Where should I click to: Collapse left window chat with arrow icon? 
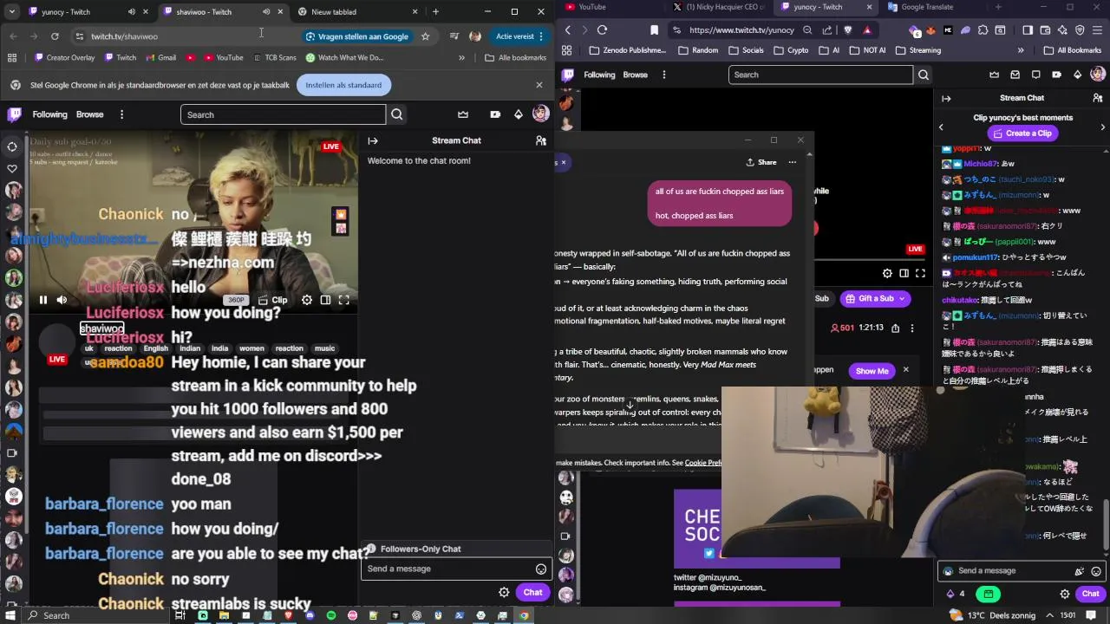click(x=373, y=140)
